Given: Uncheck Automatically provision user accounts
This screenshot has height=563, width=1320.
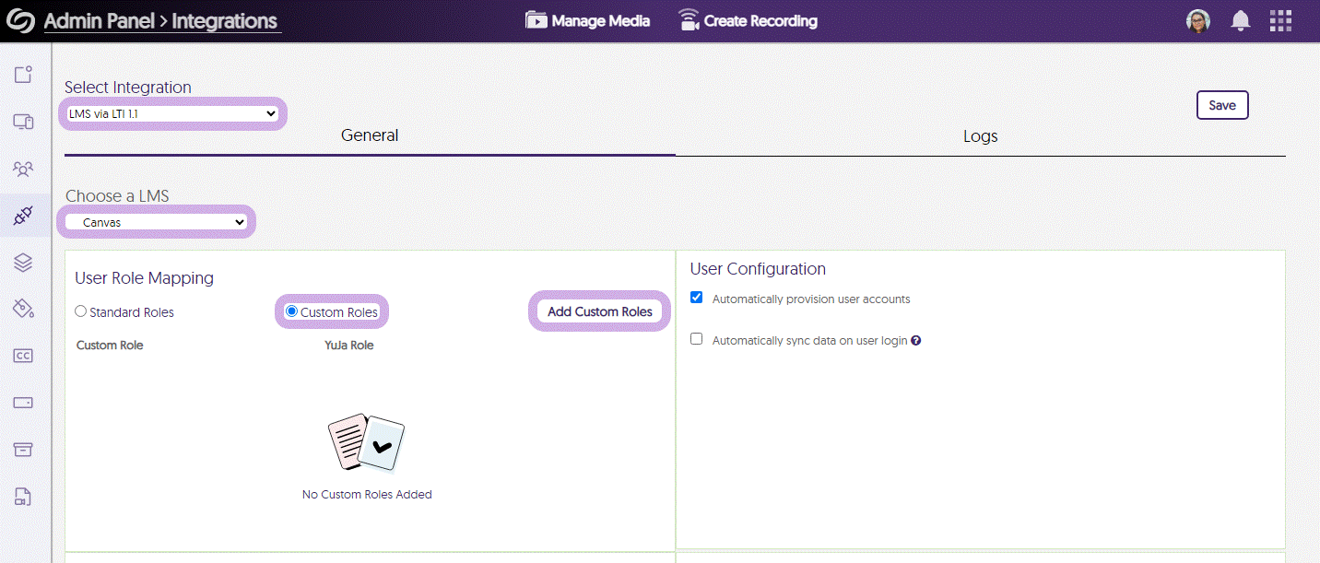Looking at the screenshot, I should click(x=697, y=298).
